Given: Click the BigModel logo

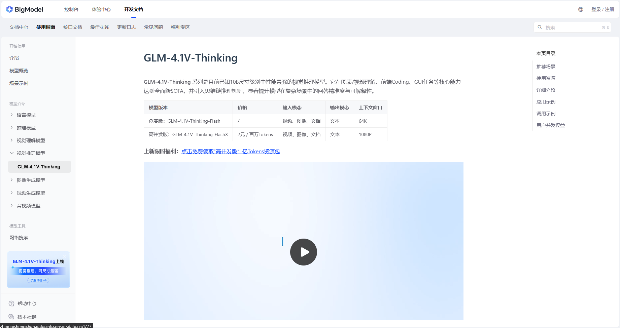Looking at the screenshot, I should pyautogui.click(x=25, y=9).
